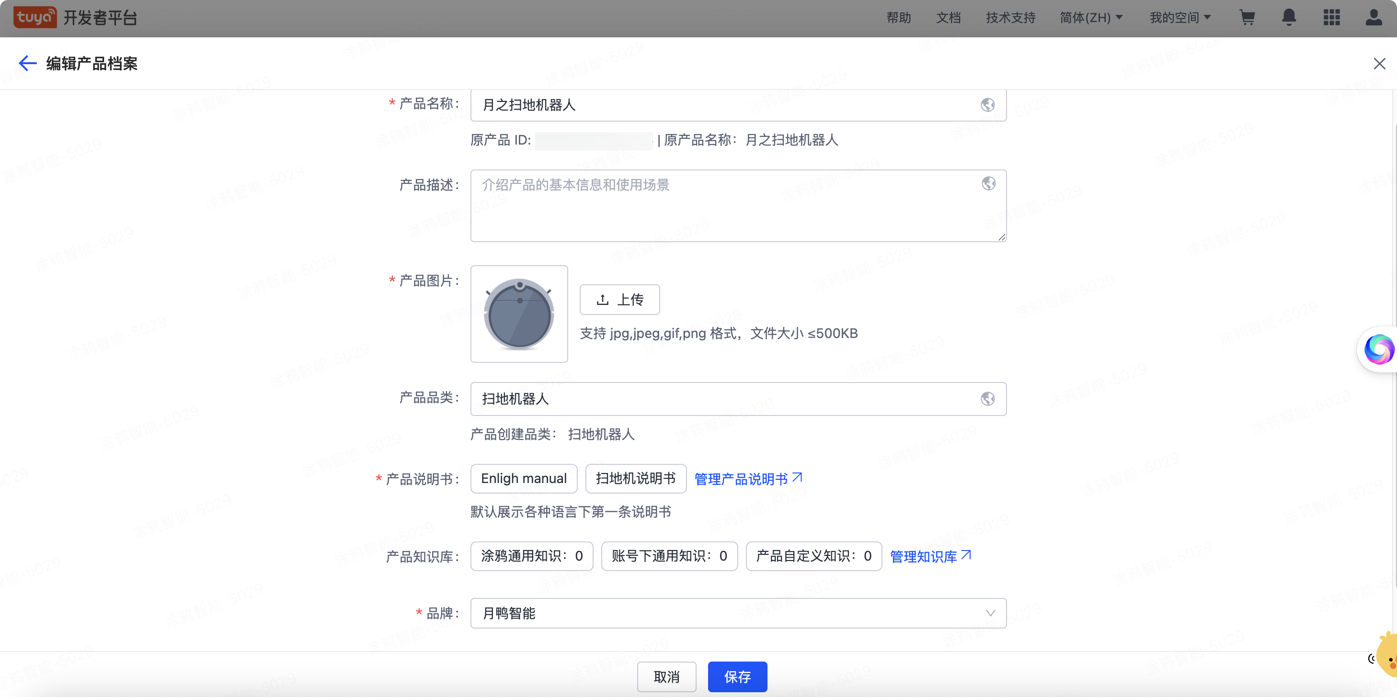Expand the 我的空间 dropdown
The width and height of the screenshot is (1397, 697).
click(x=1180, y=17)
